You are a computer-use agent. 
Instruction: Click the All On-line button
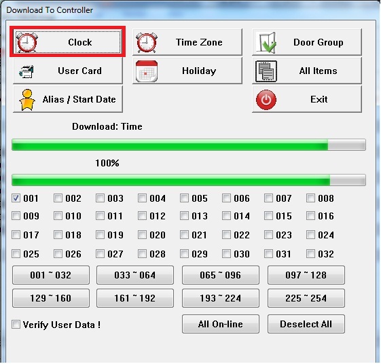click(221, 324)
